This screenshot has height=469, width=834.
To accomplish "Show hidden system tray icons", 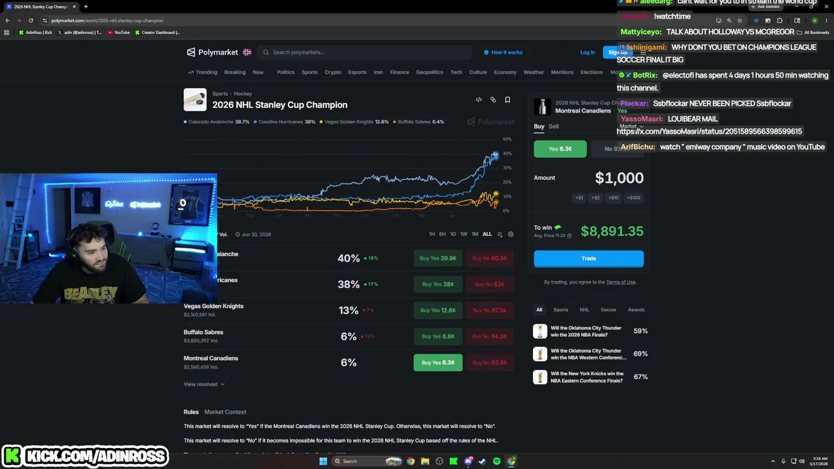I will click(x=773, y=461).
